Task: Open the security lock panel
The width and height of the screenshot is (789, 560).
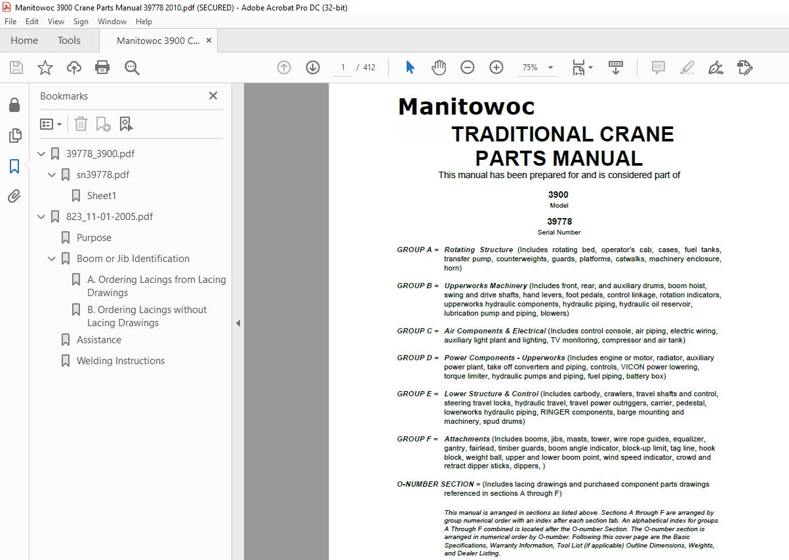Action: click(14, 105)
